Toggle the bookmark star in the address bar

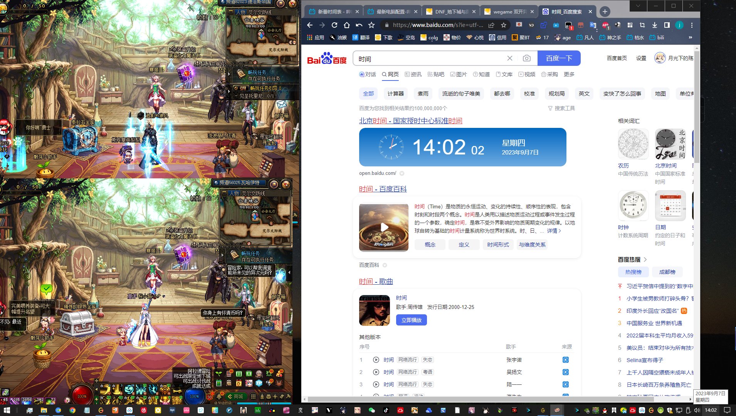point(504,25)
